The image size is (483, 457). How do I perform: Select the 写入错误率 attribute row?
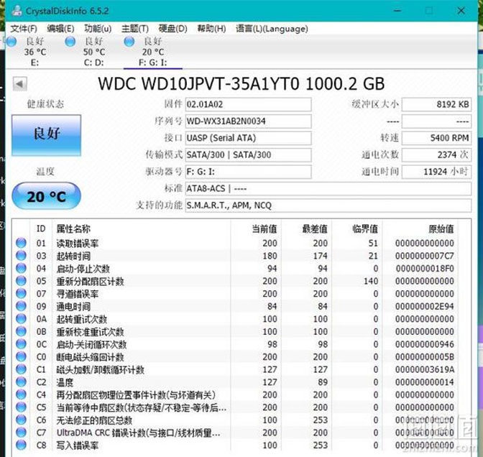[x=235, y=445]
